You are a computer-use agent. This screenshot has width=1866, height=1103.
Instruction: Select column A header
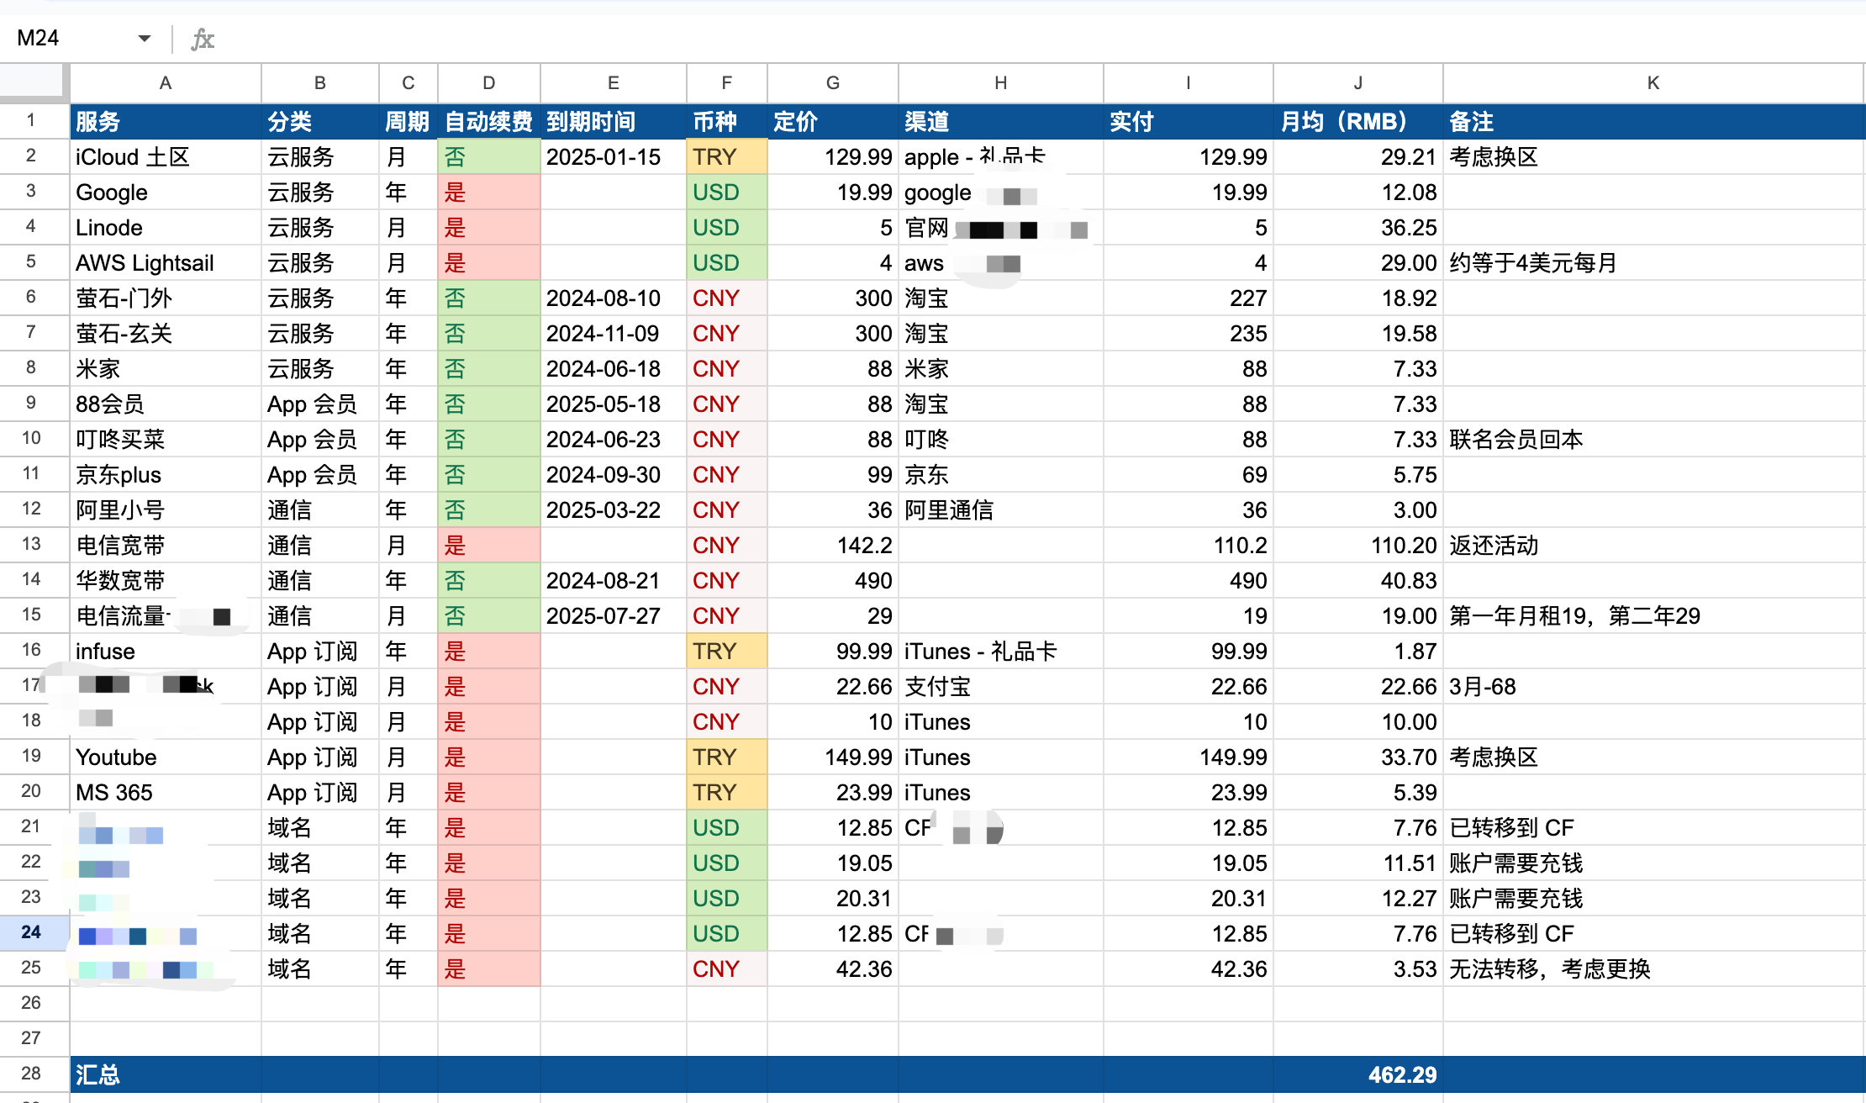(166, 83)
